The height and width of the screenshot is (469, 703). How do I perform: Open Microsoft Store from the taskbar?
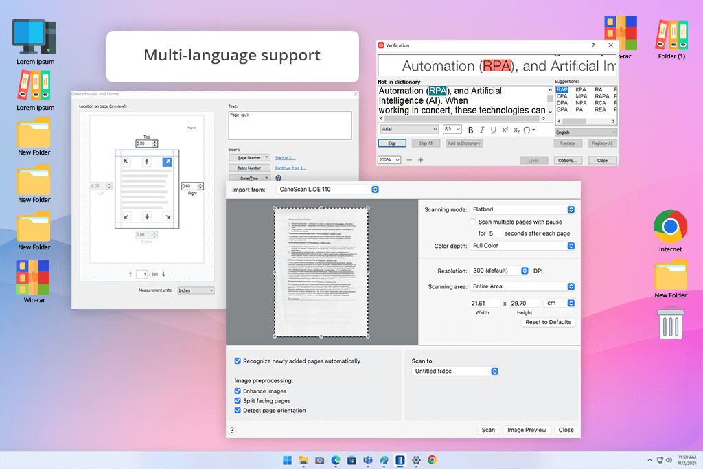(351, 460)
